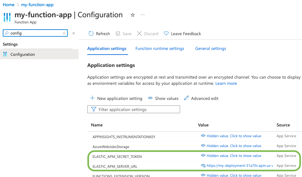Click the Discard X icon
The height and width of the screenshot is (177, 302).
(x=139, y=34)
